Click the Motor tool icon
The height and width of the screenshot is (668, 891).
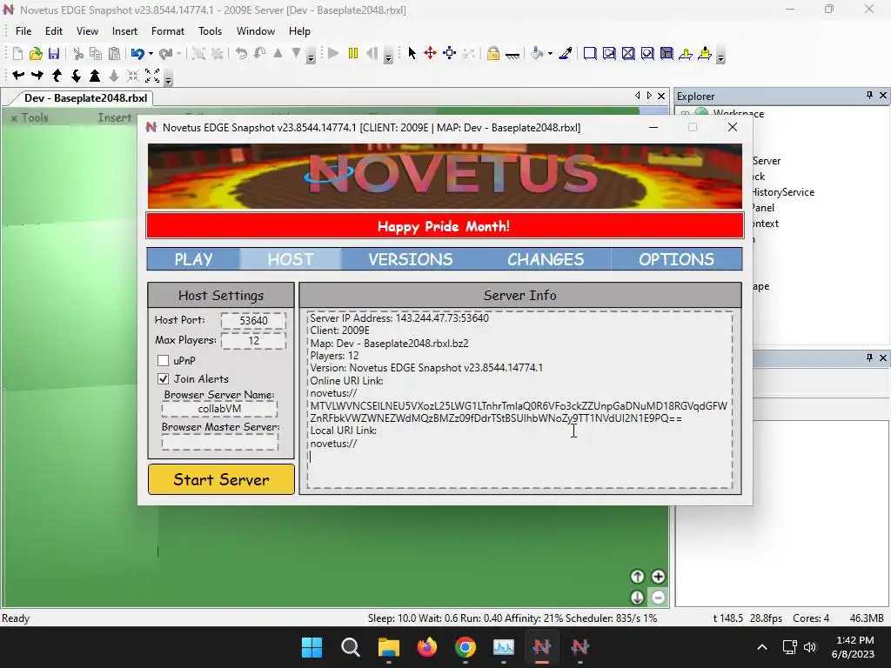click(x=705, y=53)
